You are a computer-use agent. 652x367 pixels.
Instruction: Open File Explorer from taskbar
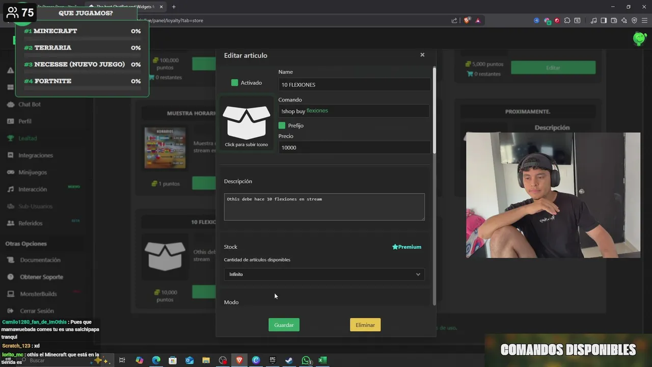tap(206, 360)
